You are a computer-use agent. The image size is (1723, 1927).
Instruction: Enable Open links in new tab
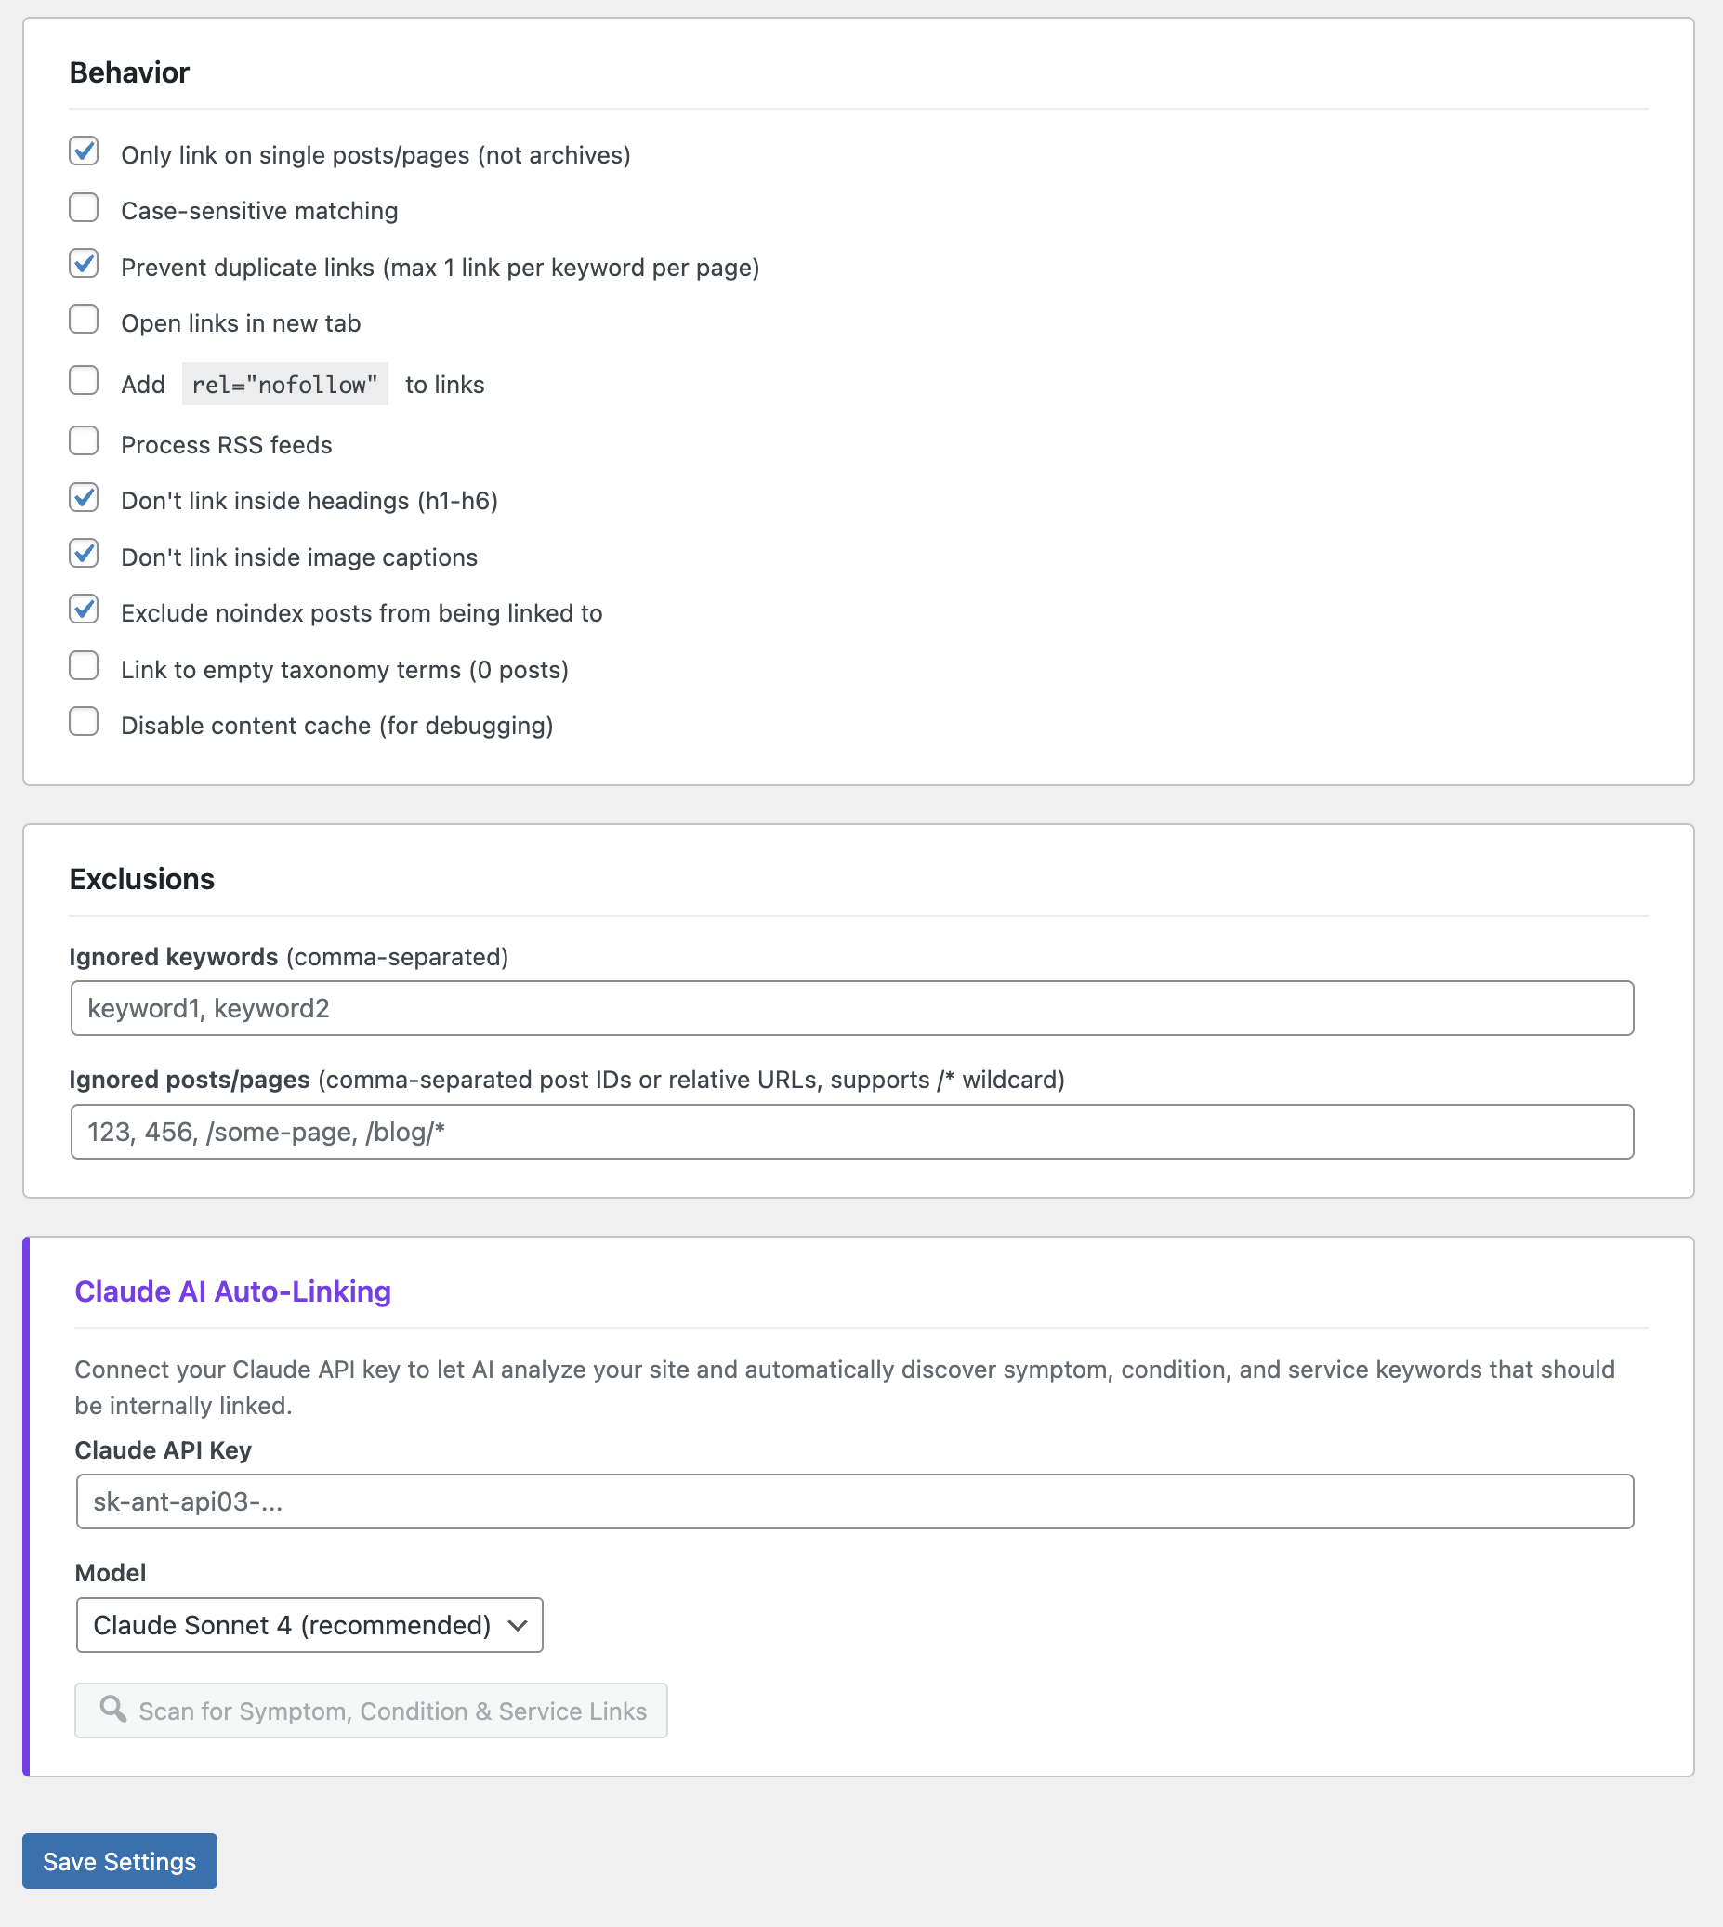[x=84, y=320]
